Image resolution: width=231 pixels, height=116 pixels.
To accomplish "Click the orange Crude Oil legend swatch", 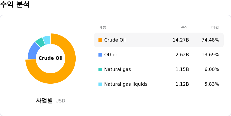I will click(100, 40).
